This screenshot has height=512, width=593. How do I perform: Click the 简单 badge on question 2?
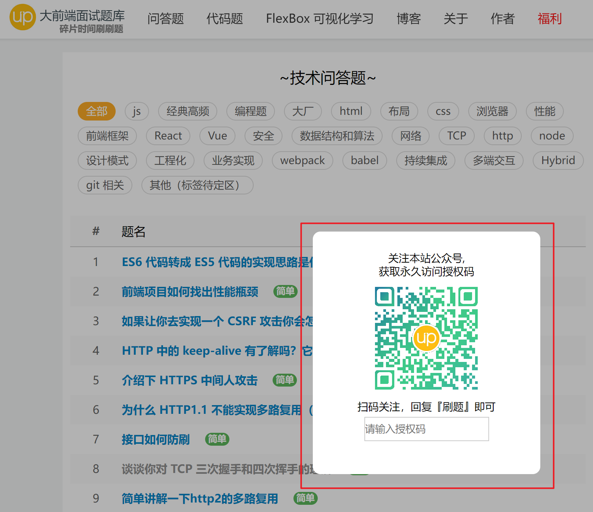pos(286,291)
